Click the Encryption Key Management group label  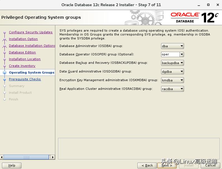point(109,80)
